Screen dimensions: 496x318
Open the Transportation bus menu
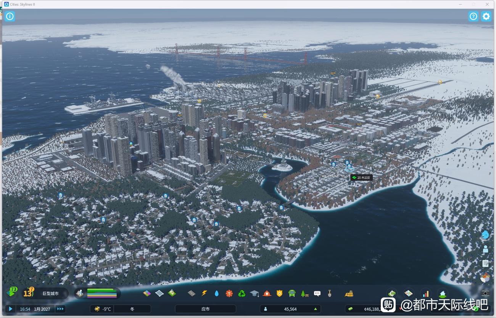point(292,293)
